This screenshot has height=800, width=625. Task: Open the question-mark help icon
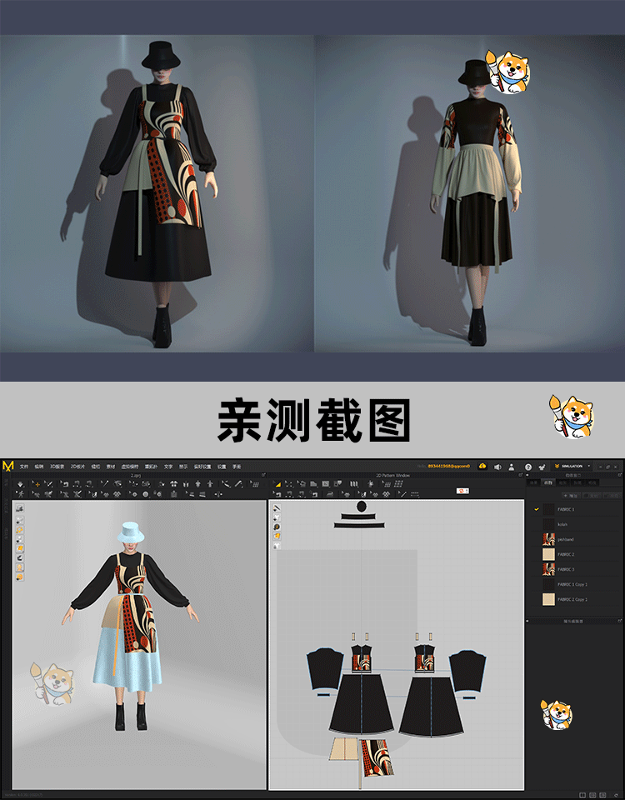tap(528, 467)
